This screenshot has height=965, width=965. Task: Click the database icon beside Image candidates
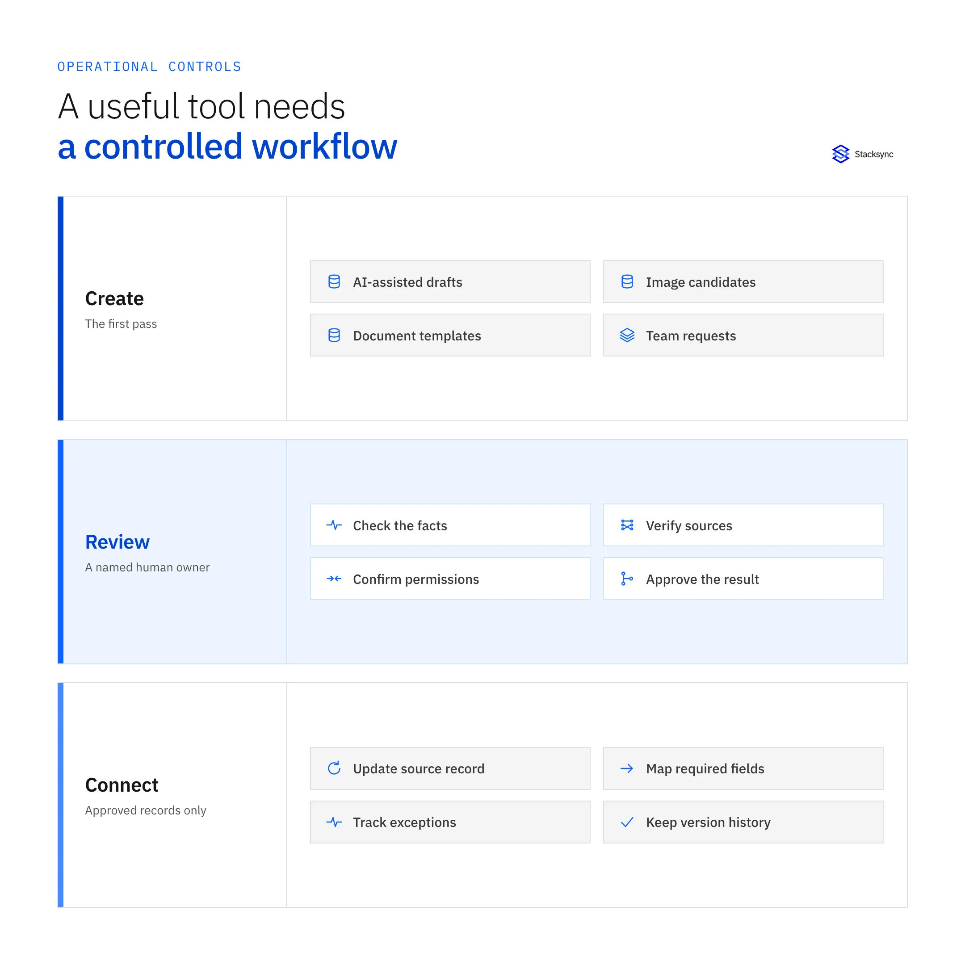627,282
